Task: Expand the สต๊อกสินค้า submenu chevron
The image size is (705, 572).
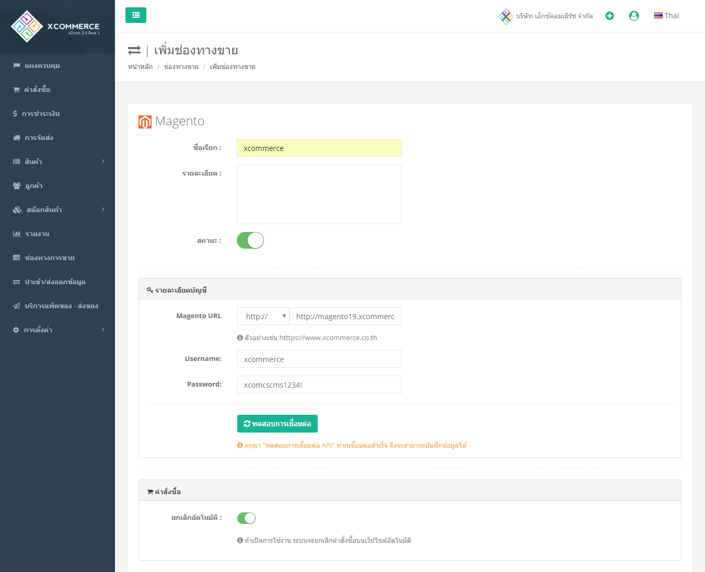Action: tap(103, 209)
